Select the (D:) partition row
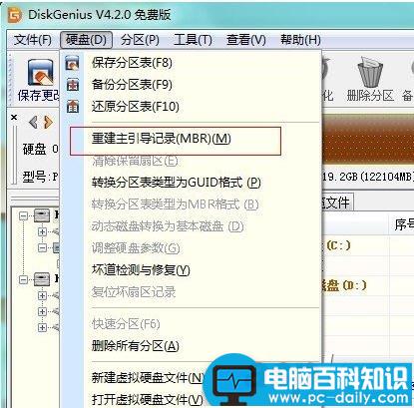Image resolution: width=414 pixels, height=408 pixels. [x=367, y=285]
